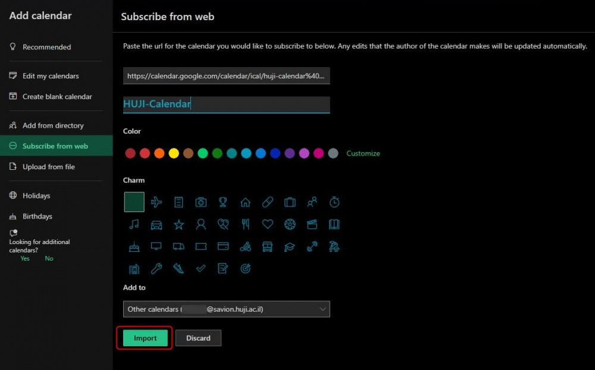
Task: Choose the music note charm
Action: (134, 224)
